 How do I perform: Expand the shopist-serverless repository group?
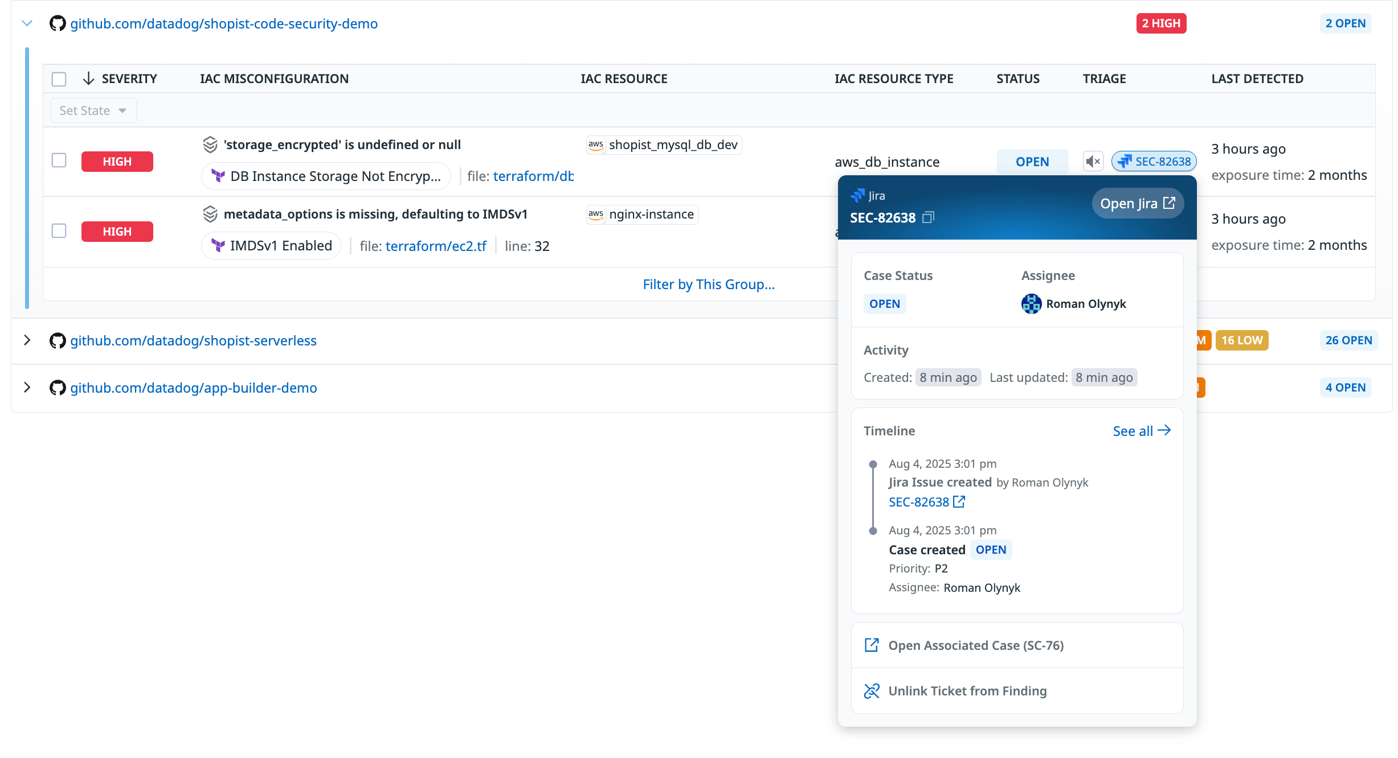(27, 340)
